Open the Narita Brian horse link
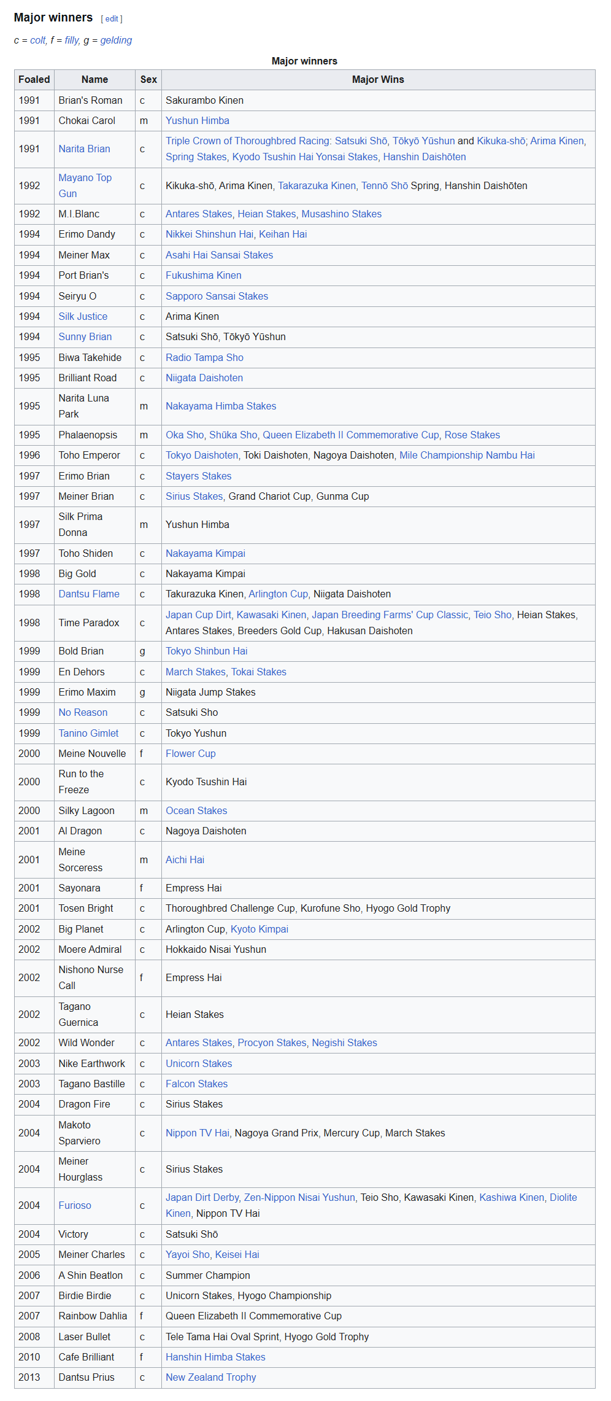Screen dimensions: 611x1401 85,149
